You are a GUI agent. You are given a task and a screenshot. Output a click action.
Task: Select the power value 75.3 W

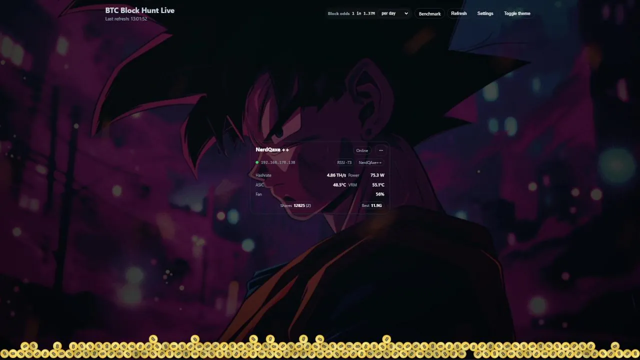click(x=377, y=175)
